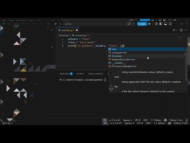Select the nombre.py editor tab
This screenshot has height=143, width=190.
[68, 30]
